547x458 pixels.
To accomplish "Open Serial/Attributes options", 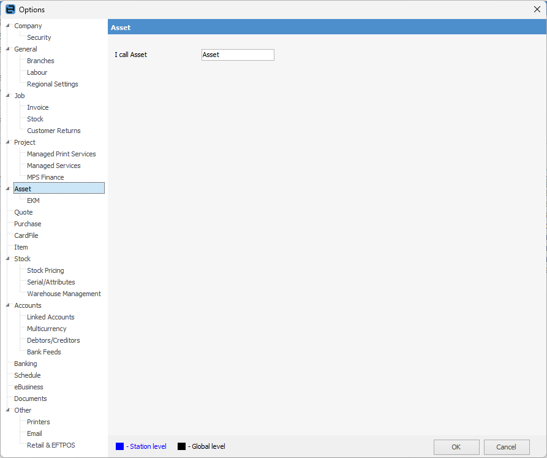I will [x=51, y=282].
